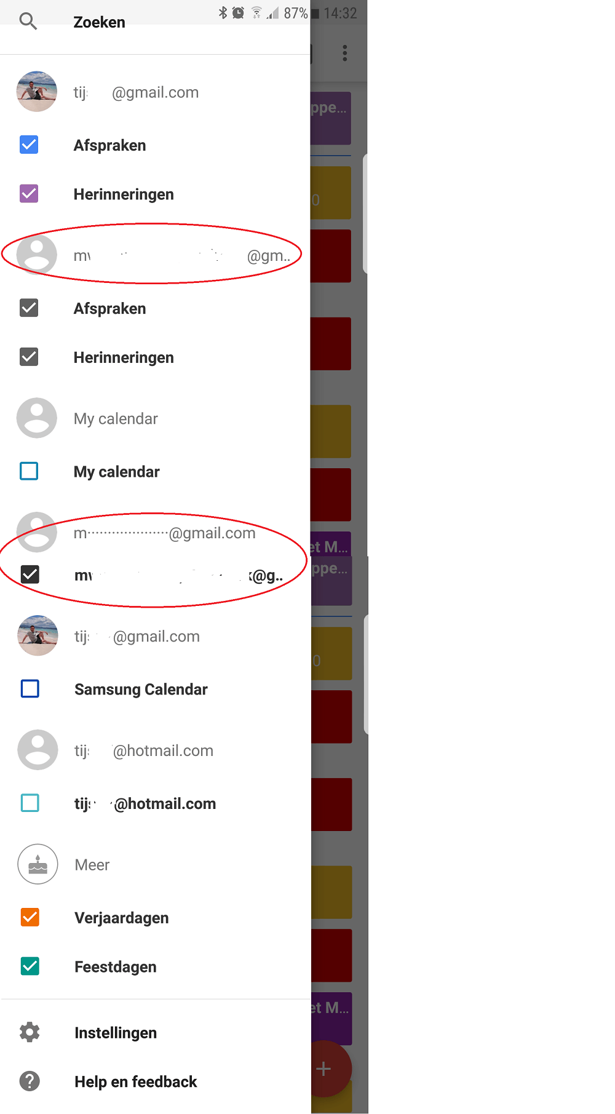This screenshot has height=1114, width=615.
Task: Enable the Samsung Calendar checkbox
Action: tap(30, 688)
